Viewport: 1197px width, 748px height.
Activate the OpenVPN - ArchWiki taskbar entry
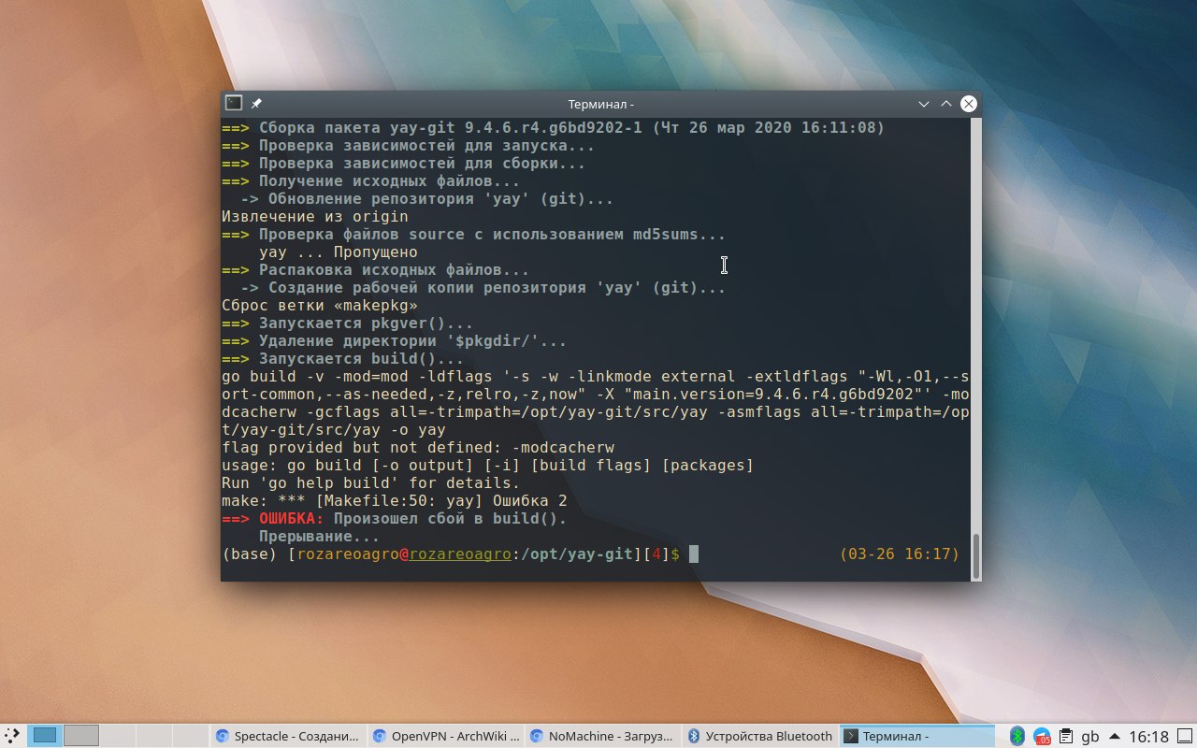coord(445,736)
